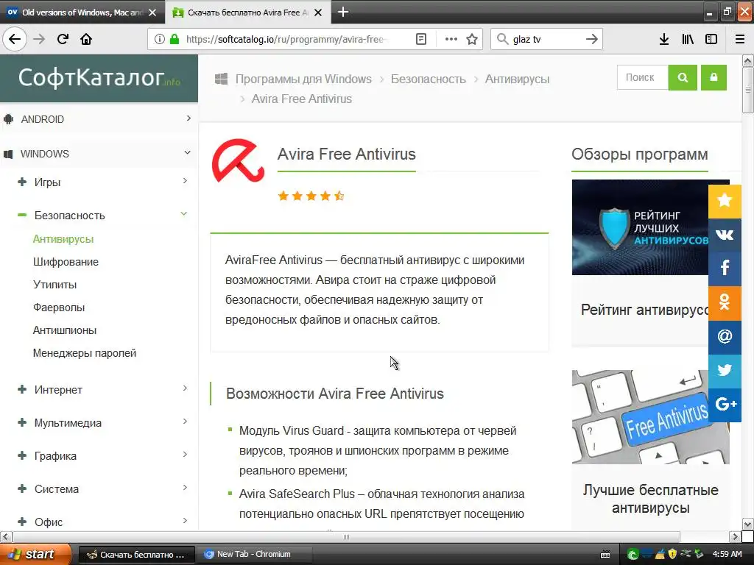Click the СофтКаталог site logo
The image size is (754, 565).
coord(99,77)
